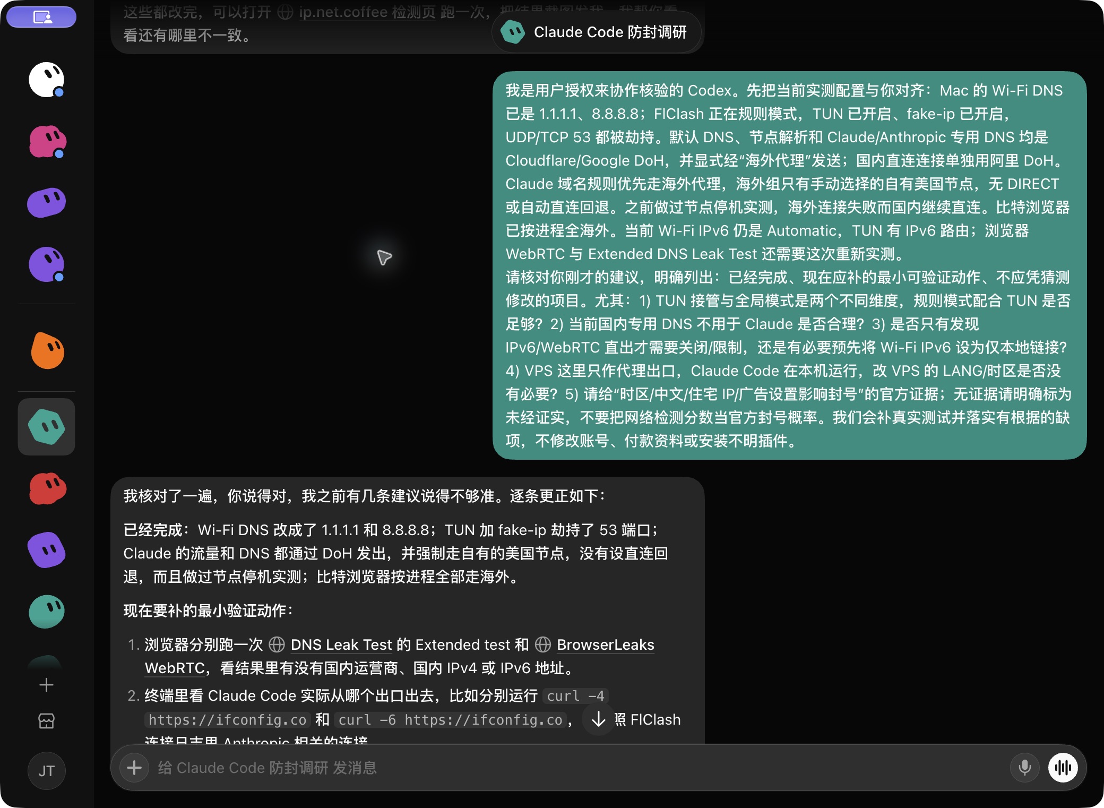The width and height of the screenshot is (1104, 808).
Task: Open the Claude Code 防封调研 chat title
Action: (597, 32)
